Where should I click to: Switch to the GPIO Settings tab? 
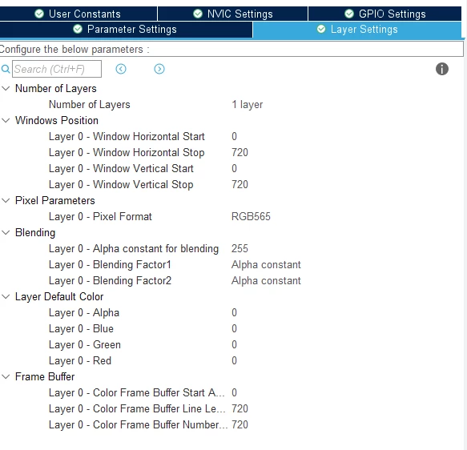pyautogui.click(x=384, y=14)
